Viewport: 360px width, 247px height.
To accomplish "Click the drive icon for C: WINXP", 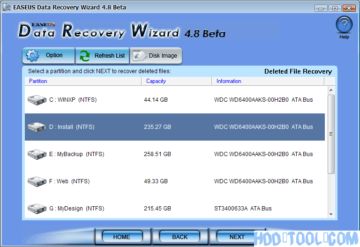I will [37, 100].
